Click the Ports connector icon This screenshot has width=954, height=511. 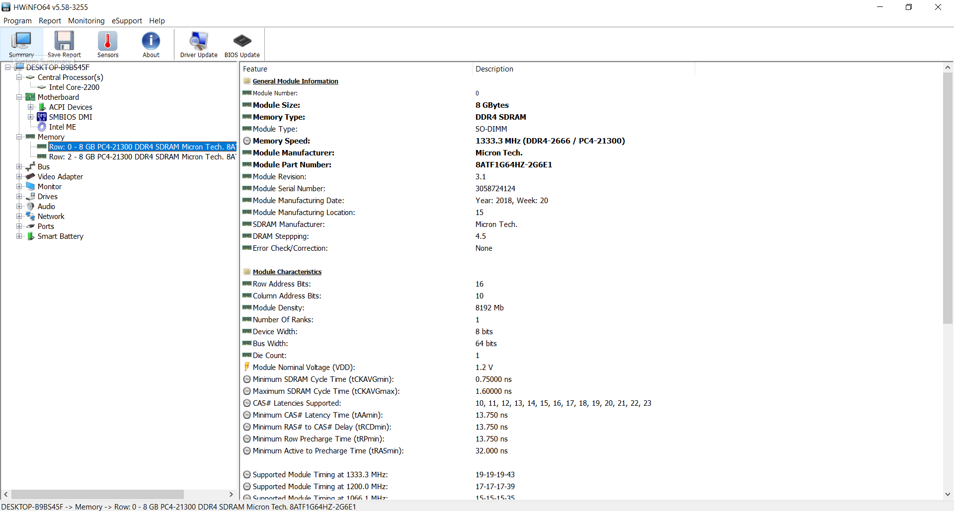[x=30, y=226]
